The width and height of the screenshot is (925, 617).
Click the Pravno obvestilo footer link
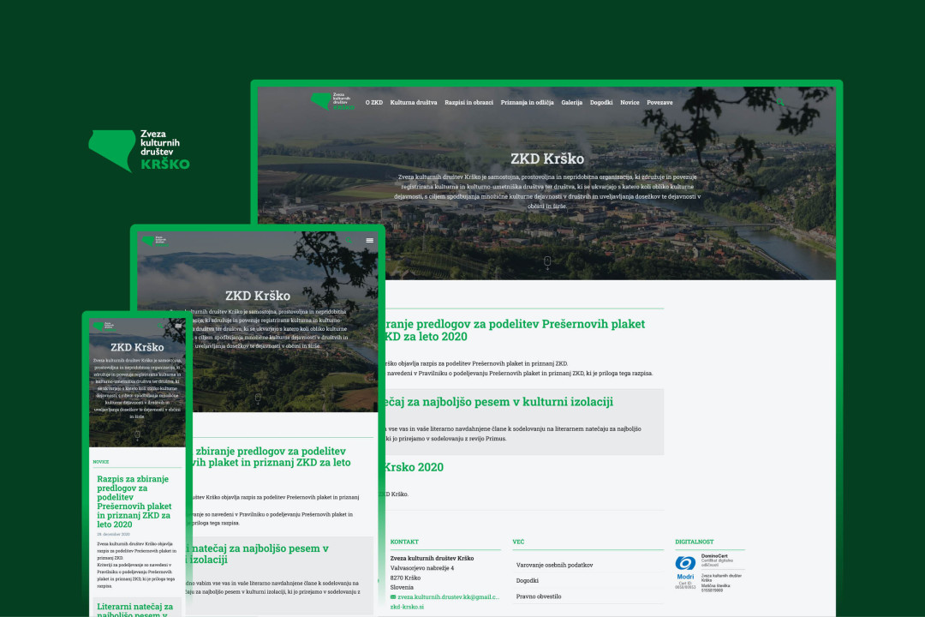[539, 596]
